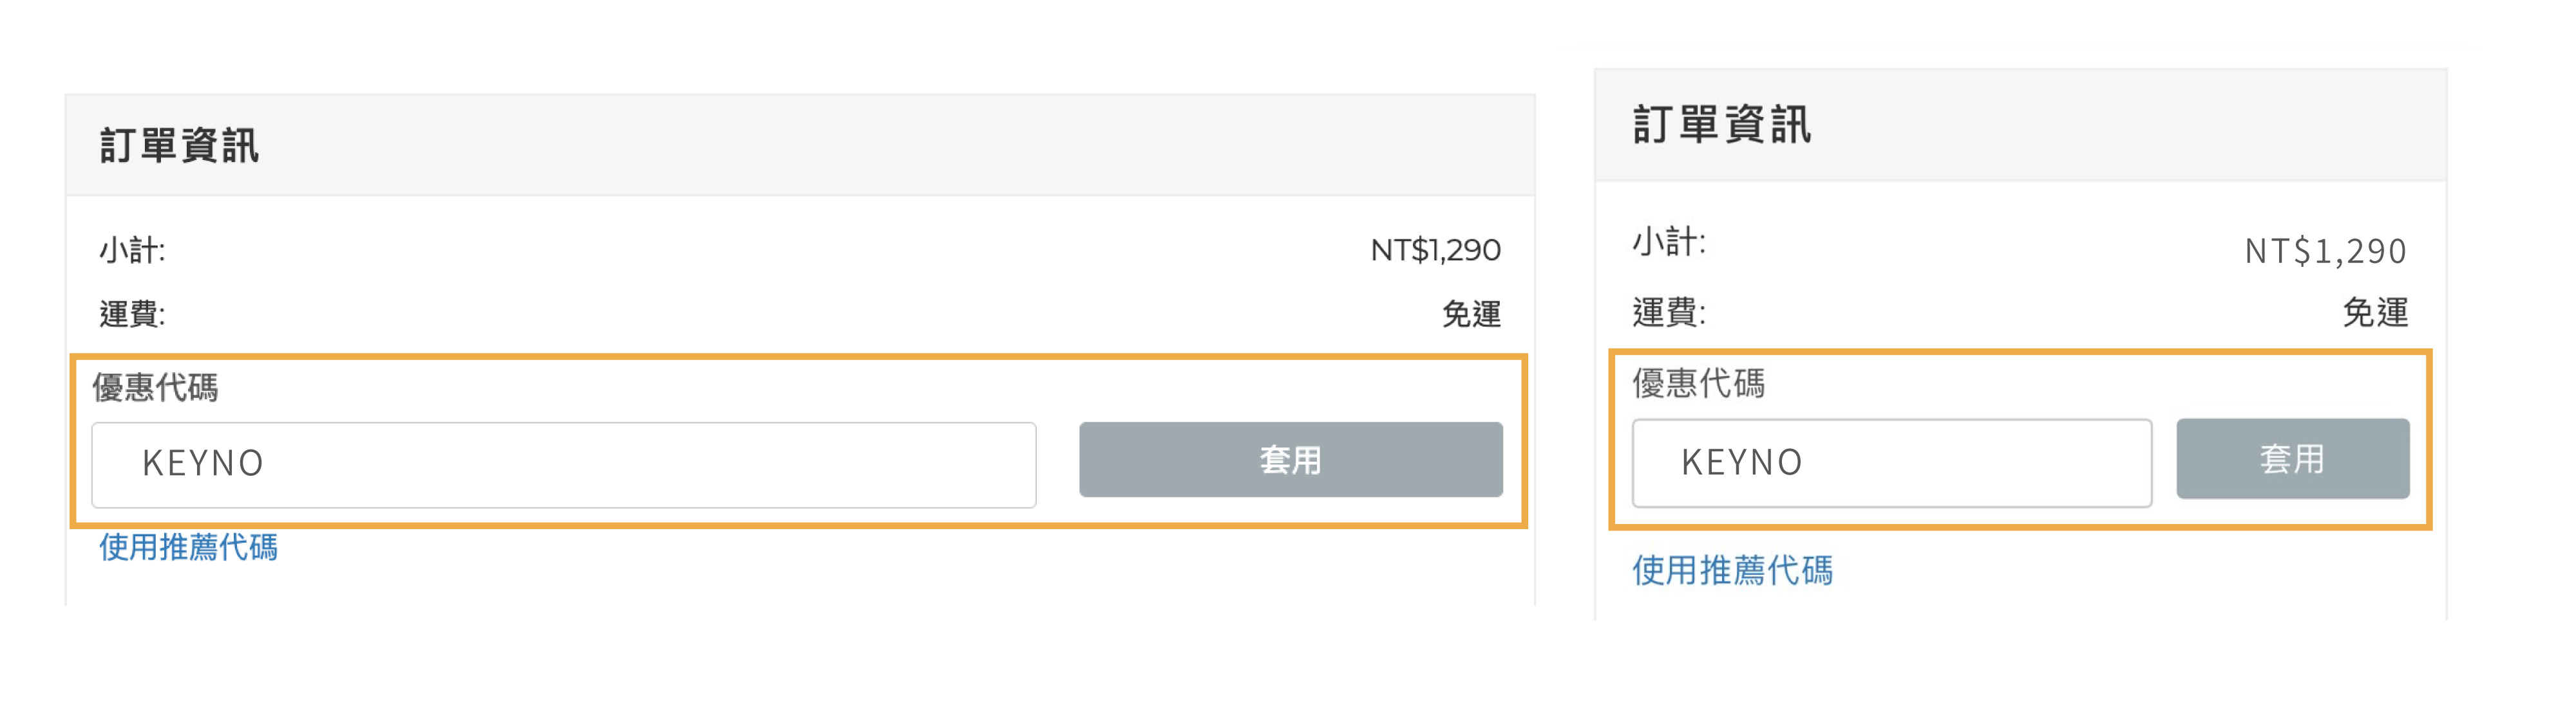2576x706 pixels.
Task: Click the 運費 label in the left panel
Action: point(132,314)
